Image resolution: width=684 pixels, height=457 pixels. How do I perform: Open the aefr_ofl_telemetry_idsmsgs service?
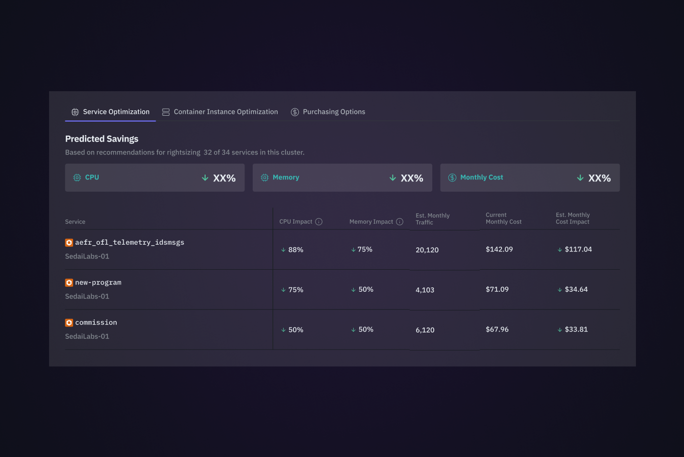point(130,243)
